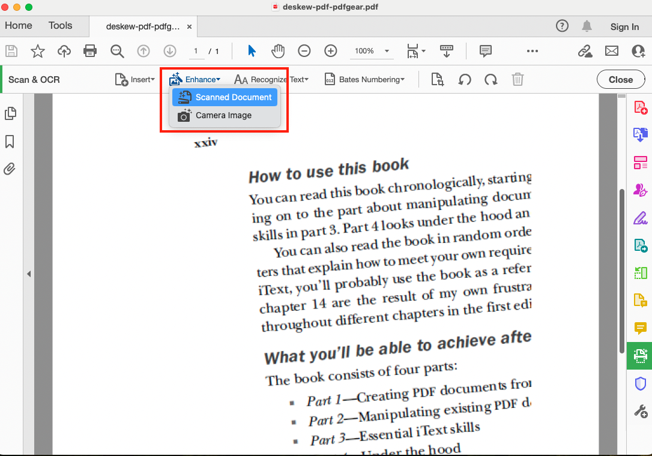Open Protect shield tool in right sidebar
The image size is (652, 456).
[x=641, y=383]
